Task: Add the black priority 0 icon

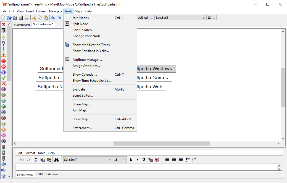Action: (x=4, y=141)
